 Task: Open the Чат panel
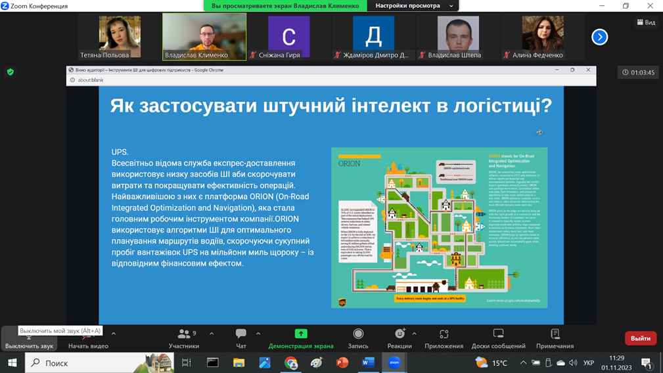[x=241, y=340]
